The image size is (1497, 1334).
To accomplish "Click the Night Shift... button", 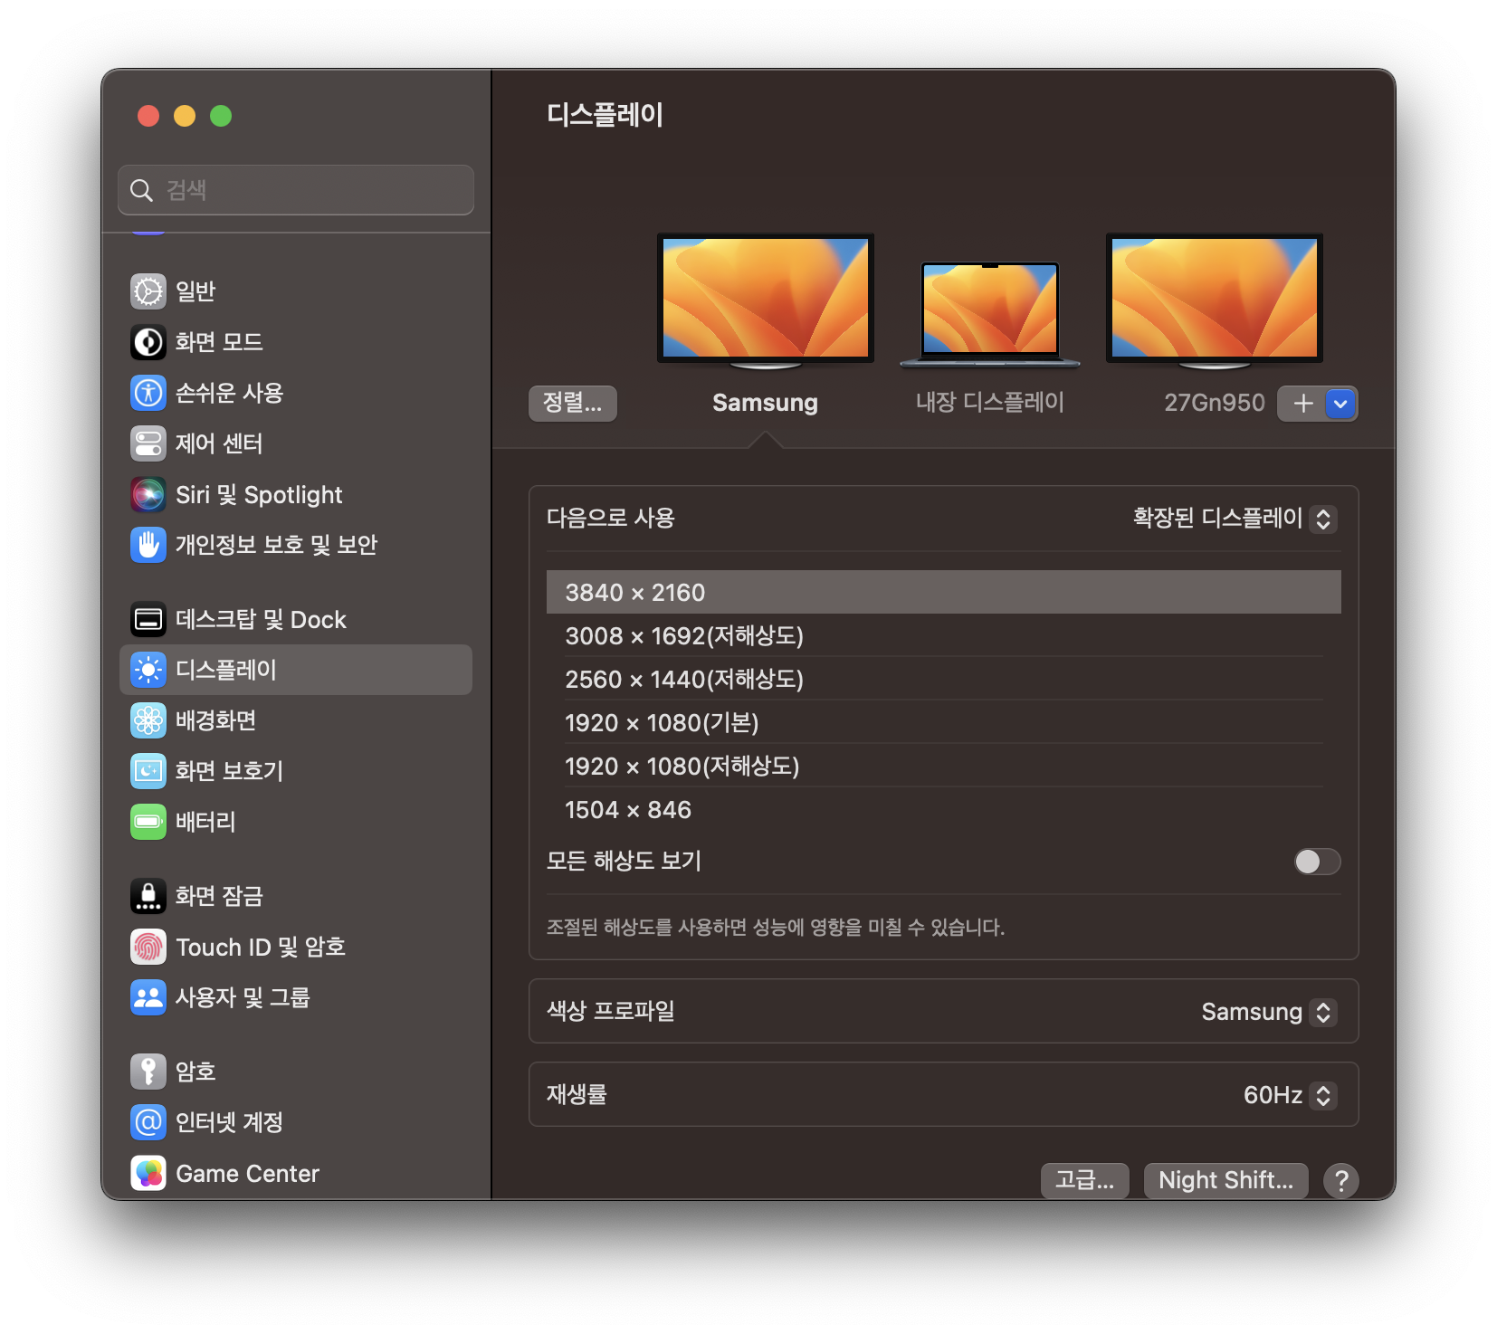I will coord(1225,1180).
